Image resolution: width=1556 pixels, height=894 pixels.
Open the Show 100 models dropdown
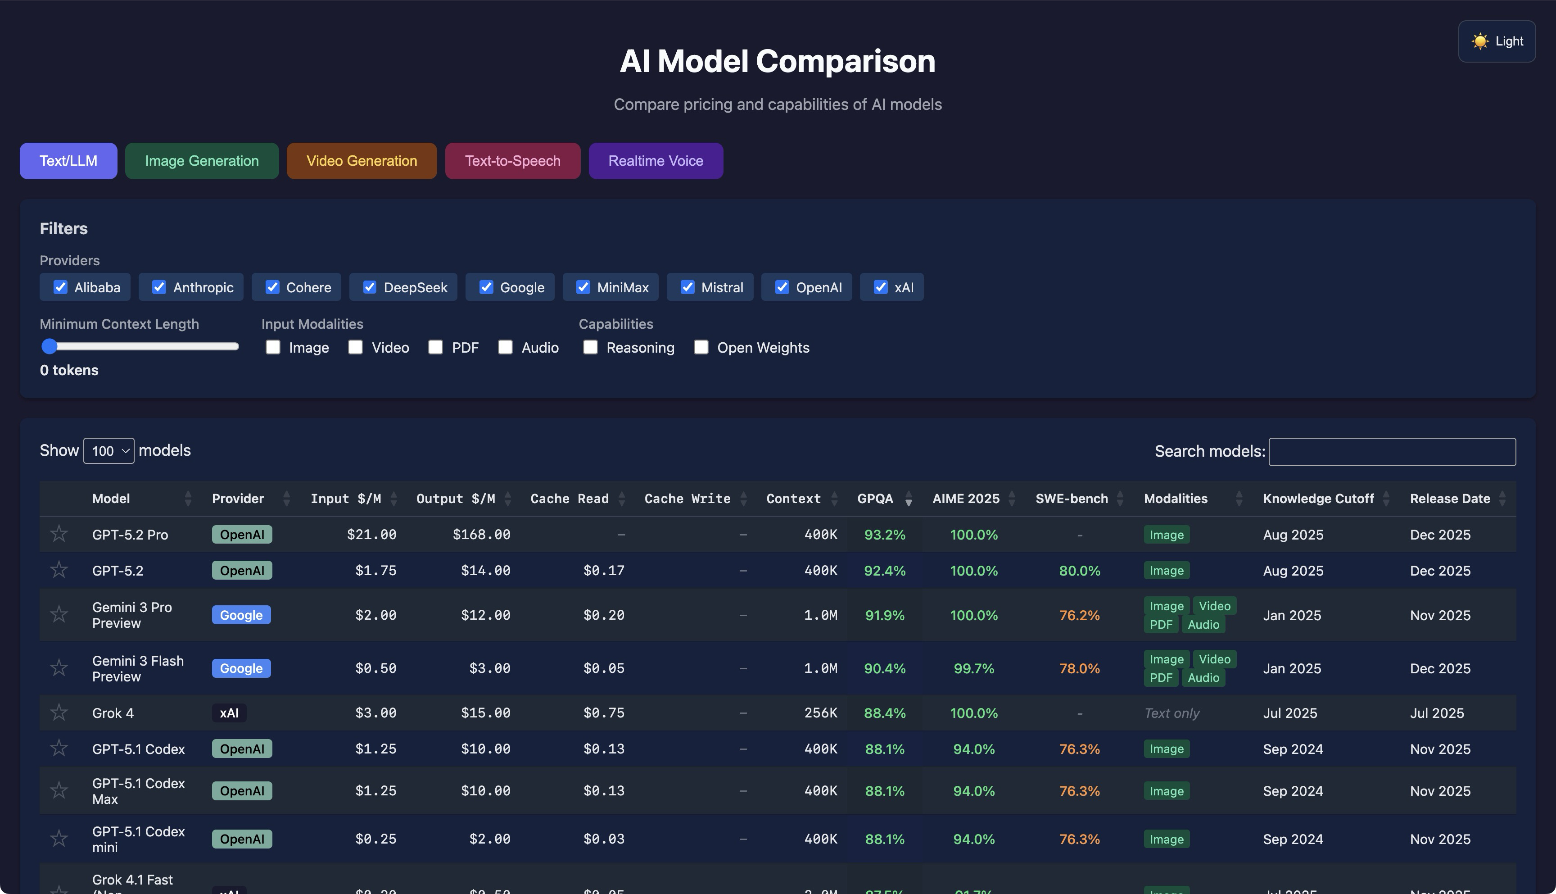(109, 451)
